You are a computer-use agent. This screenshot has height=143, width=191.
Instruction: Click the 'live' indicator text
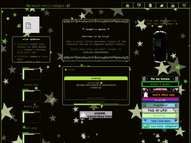pos(71,70)
